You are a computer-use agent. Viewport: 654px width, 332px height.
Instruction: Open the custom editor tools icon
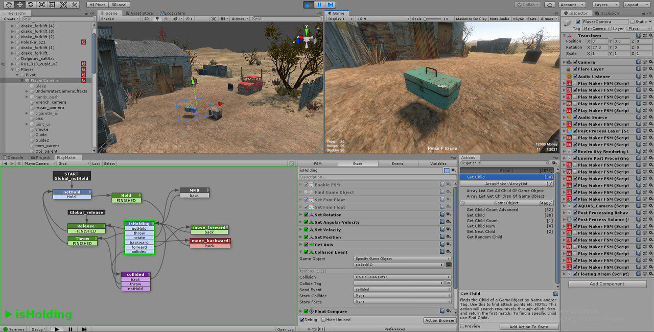pos(74,5)
